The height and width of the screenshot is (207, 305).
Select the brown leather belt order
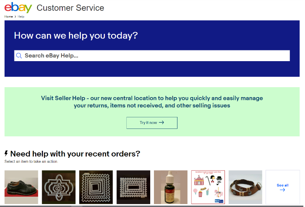click(246, 187)
